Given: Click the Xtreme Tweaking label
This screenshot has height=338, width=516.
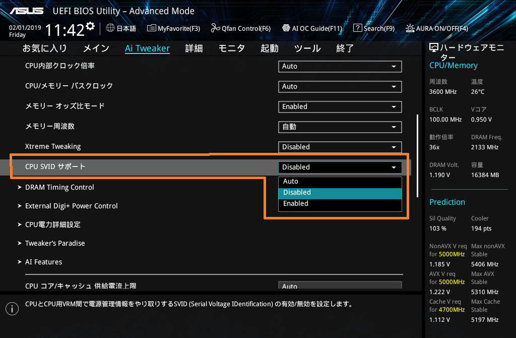Looking at the screenshot, I should point(53,146).
